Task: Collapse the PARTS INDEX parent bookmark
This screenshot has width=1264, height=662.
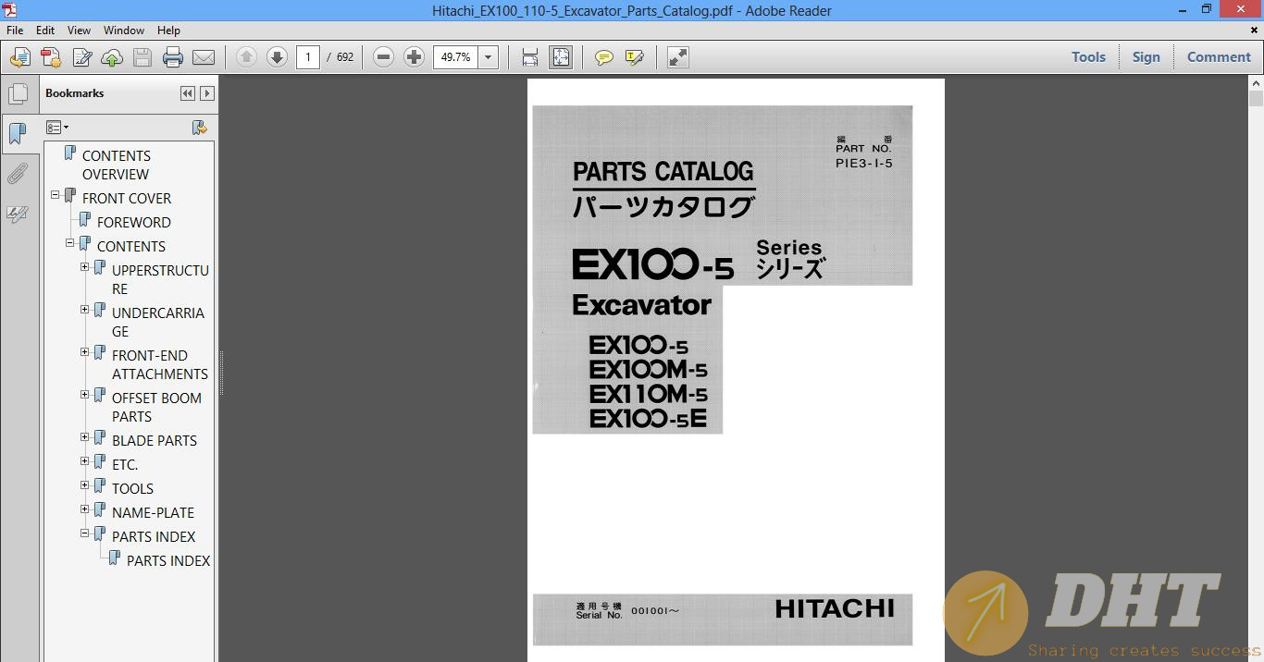Action: click(x=85, y=533)
